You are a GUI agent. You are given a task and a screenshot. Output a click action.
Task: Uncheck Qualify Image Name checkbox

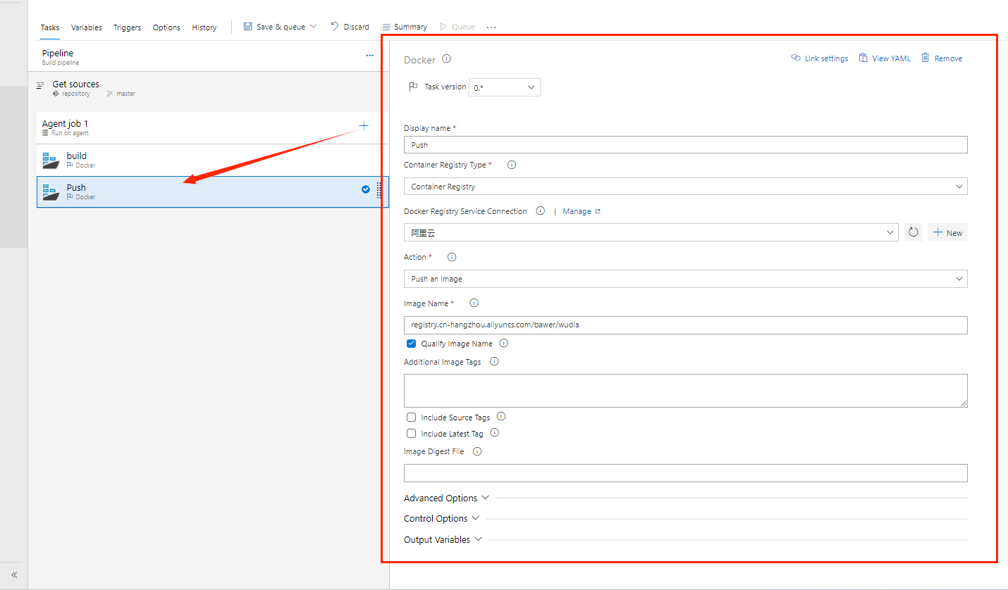click(x=412, y=344)
